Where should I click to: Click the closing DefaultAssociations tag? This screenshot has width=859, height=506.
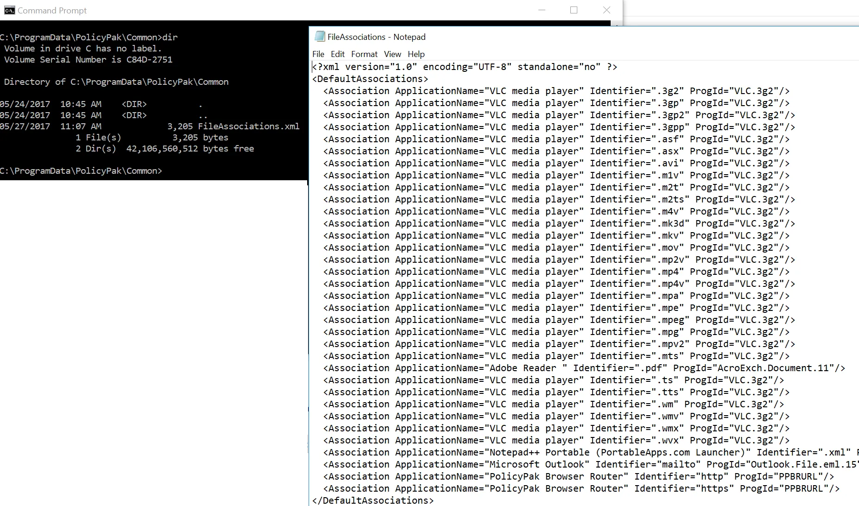[x=373, y=500]
